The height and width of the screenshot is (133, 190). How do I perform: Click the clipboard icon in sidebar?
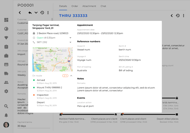coord(6,47)
